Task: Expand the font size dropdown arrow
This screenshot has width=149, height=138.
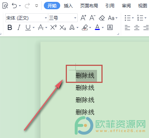Action: point(75,18)
